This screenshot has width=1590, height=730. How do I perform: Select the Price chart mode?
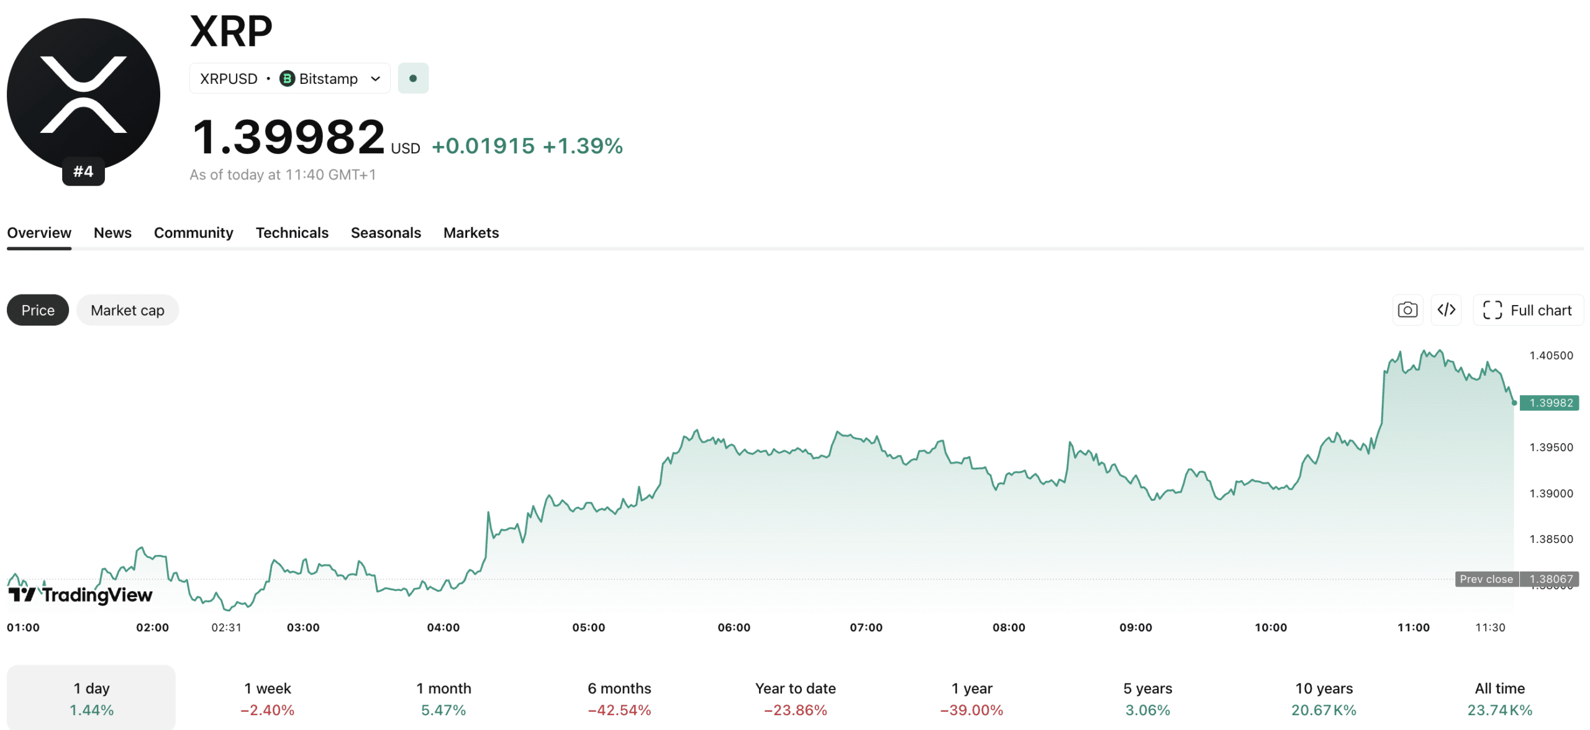(37, 309)
